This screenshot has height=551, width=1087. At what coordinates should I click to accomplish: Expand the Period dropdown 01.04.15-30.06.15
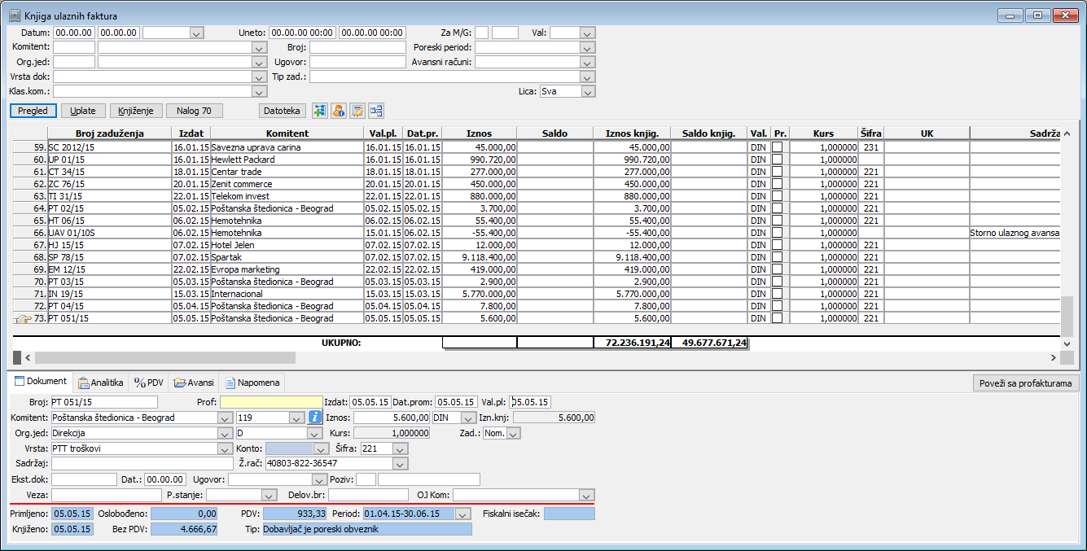462,514
